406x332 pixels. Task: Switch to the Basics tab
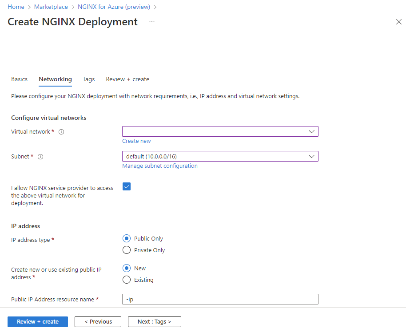[x=20, y=79]
